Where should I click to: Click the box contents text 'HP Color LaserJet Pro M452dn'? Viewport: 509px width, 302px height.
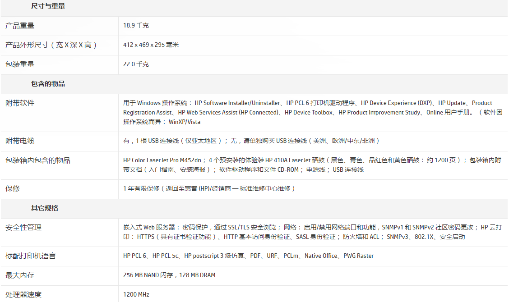312,165
